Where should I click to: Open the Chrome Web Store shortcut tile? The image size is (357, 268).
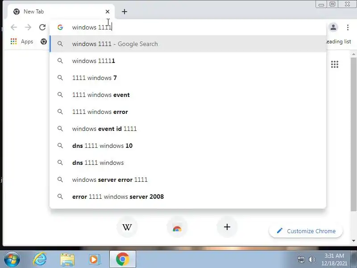coord(177,227)
